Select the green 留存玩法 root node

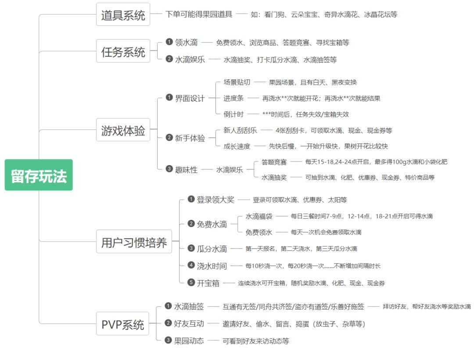39,175
